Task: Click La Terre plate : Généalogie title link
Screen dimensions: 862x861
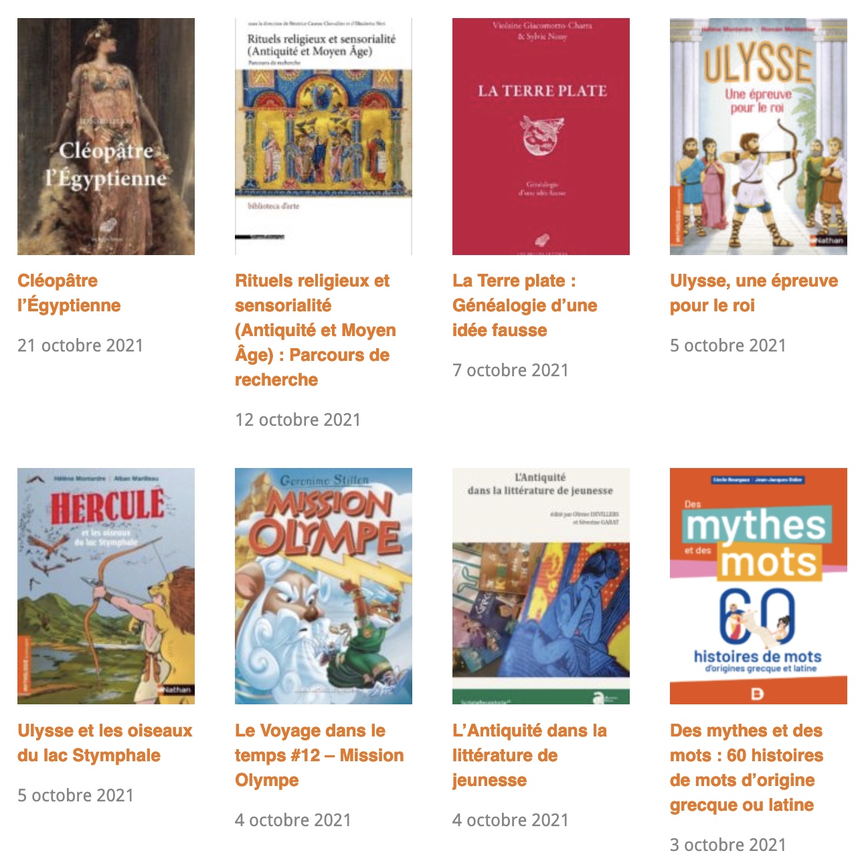Action: click(x=525, y=305)
